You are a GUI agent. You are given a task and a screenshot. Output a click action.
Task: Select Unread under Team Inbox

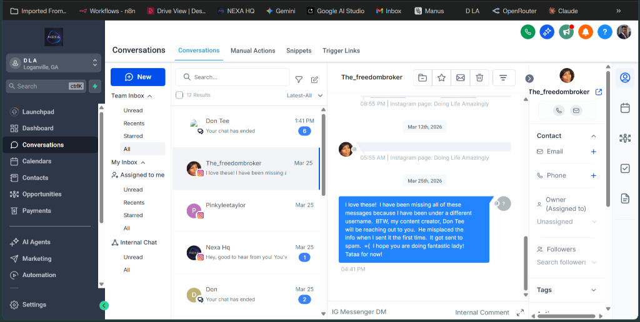point(133,110)
